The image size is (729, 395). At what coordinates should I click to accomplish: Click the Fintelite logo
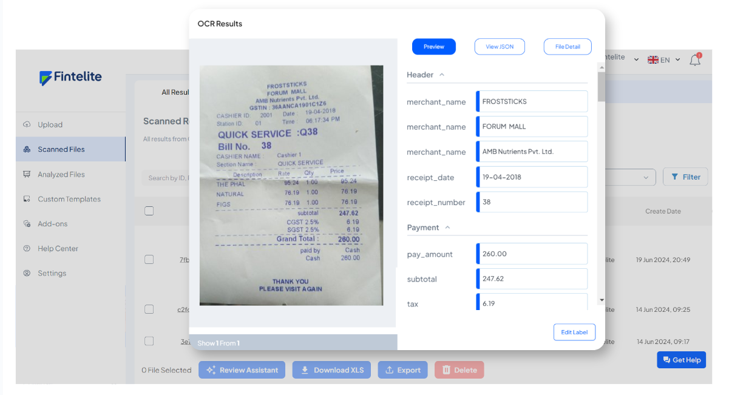[70, 77]
